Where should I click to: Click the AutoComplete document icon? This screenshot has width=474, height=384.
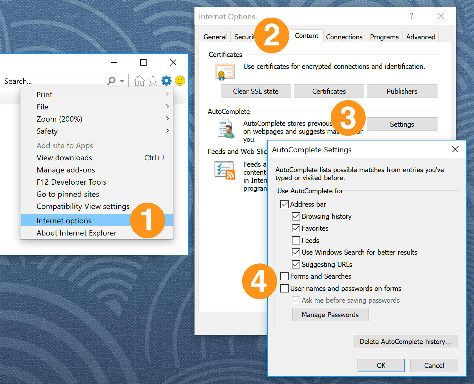(x=226, y=128)
